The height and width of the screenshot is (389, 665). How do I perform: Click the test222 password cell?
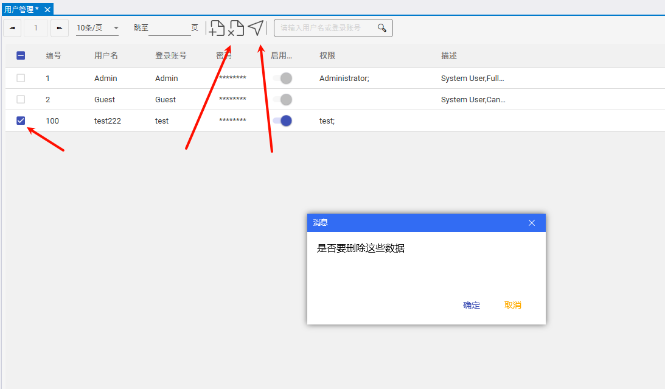point(232,121)
